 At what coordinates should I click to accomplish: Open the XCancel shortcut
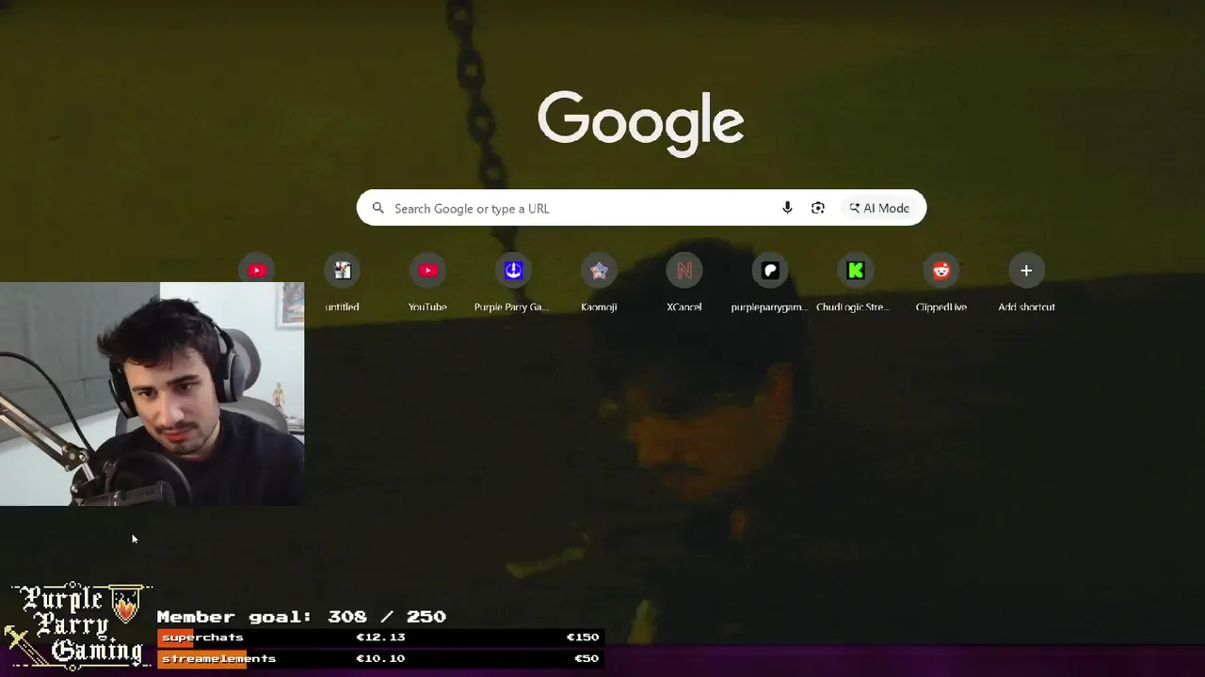(x=684, y=271)
